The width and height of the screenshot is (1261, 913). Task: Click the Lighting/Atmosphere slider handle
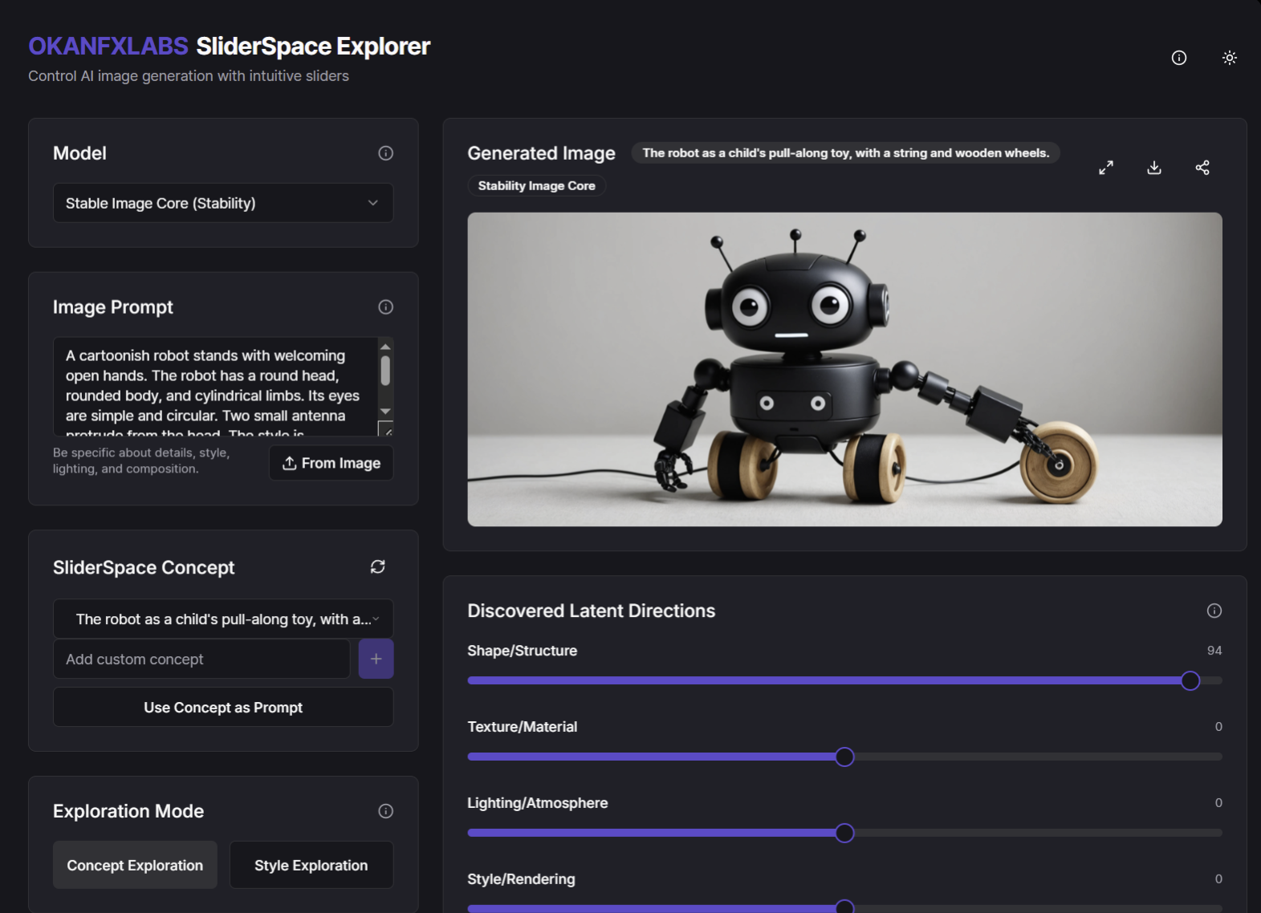(844, 833)
